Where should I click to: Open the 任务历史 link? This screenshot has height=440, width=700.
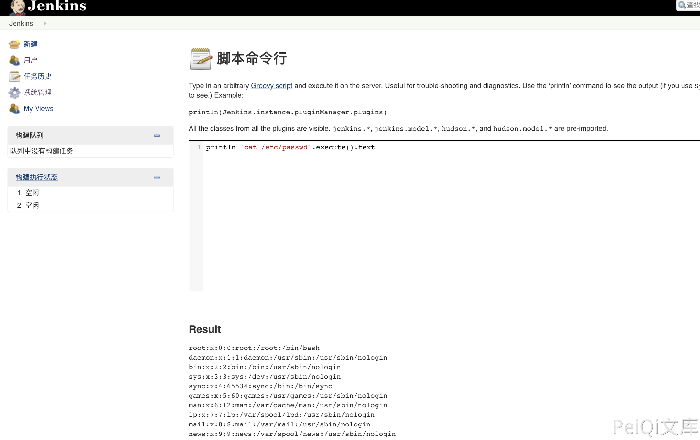(x=38, y=76)
